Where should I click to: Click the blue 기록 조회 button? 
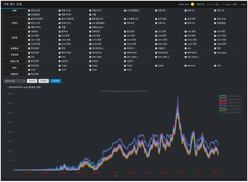point(55,81)
